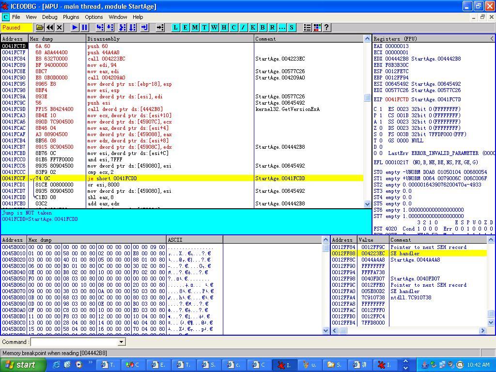Close program with the X toolbar icon
The image size is (496, 372).
pos(60,28)
